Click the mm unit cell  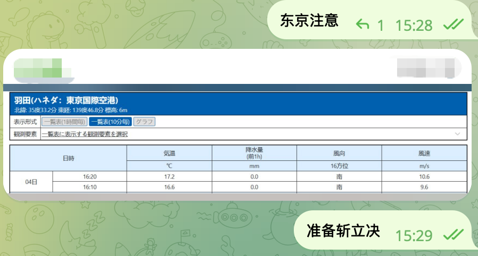tap(254, 166)
